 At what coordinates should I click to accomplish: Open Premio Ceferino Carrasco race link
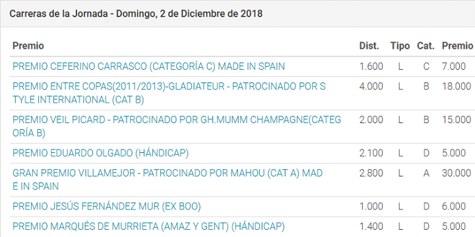[148, 66]
